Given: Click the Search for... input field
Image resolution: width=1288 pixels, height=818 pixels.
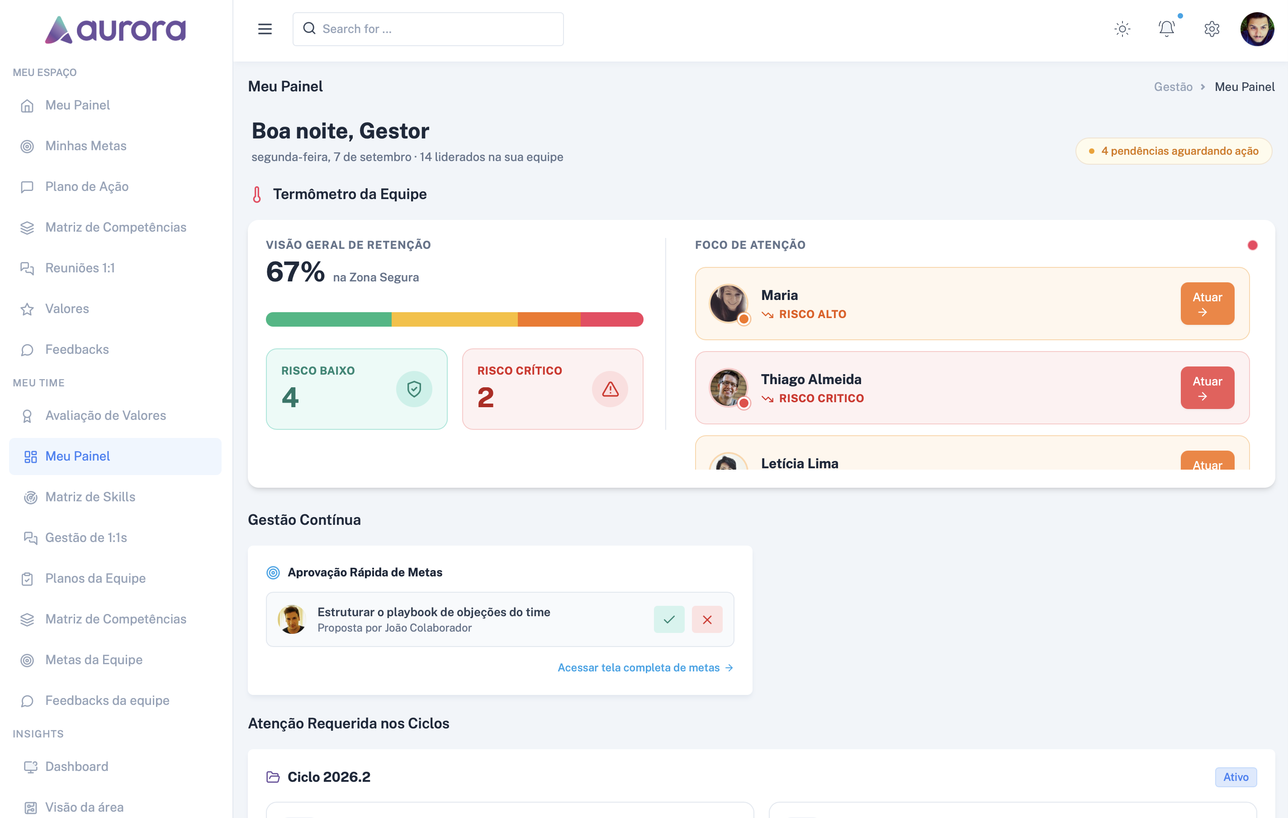Looking at the screenshot, I should pos(428,29).
